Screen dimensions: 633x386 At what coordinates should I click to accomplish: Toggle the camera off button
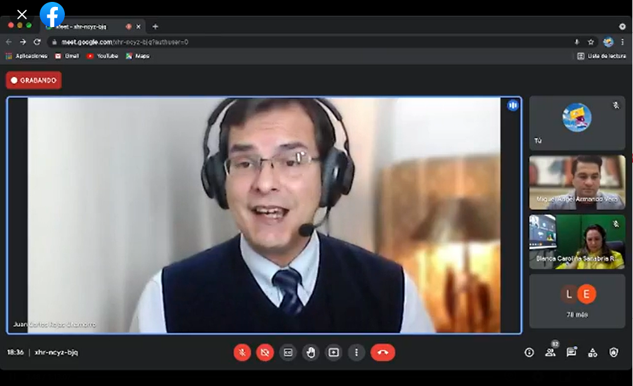click(265, 353)
